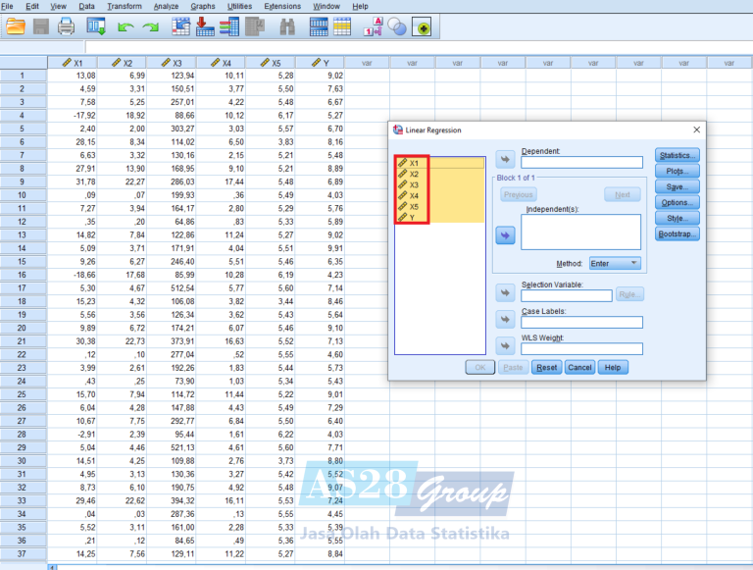Click arrow button next to Dependent field
Image resolution: width=753 pixels, height=570 pixels.
click(x=505, y=162)
